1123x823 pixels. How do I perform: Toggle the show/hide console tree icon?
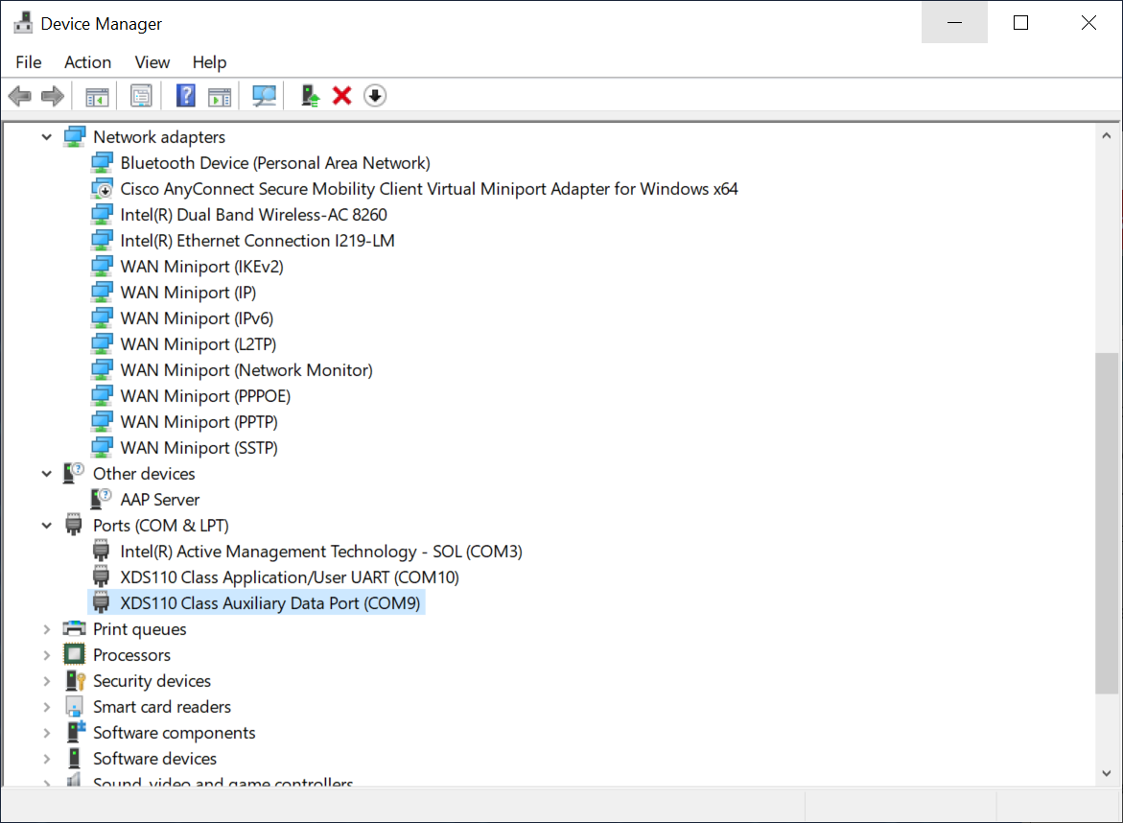click(97, 96)
